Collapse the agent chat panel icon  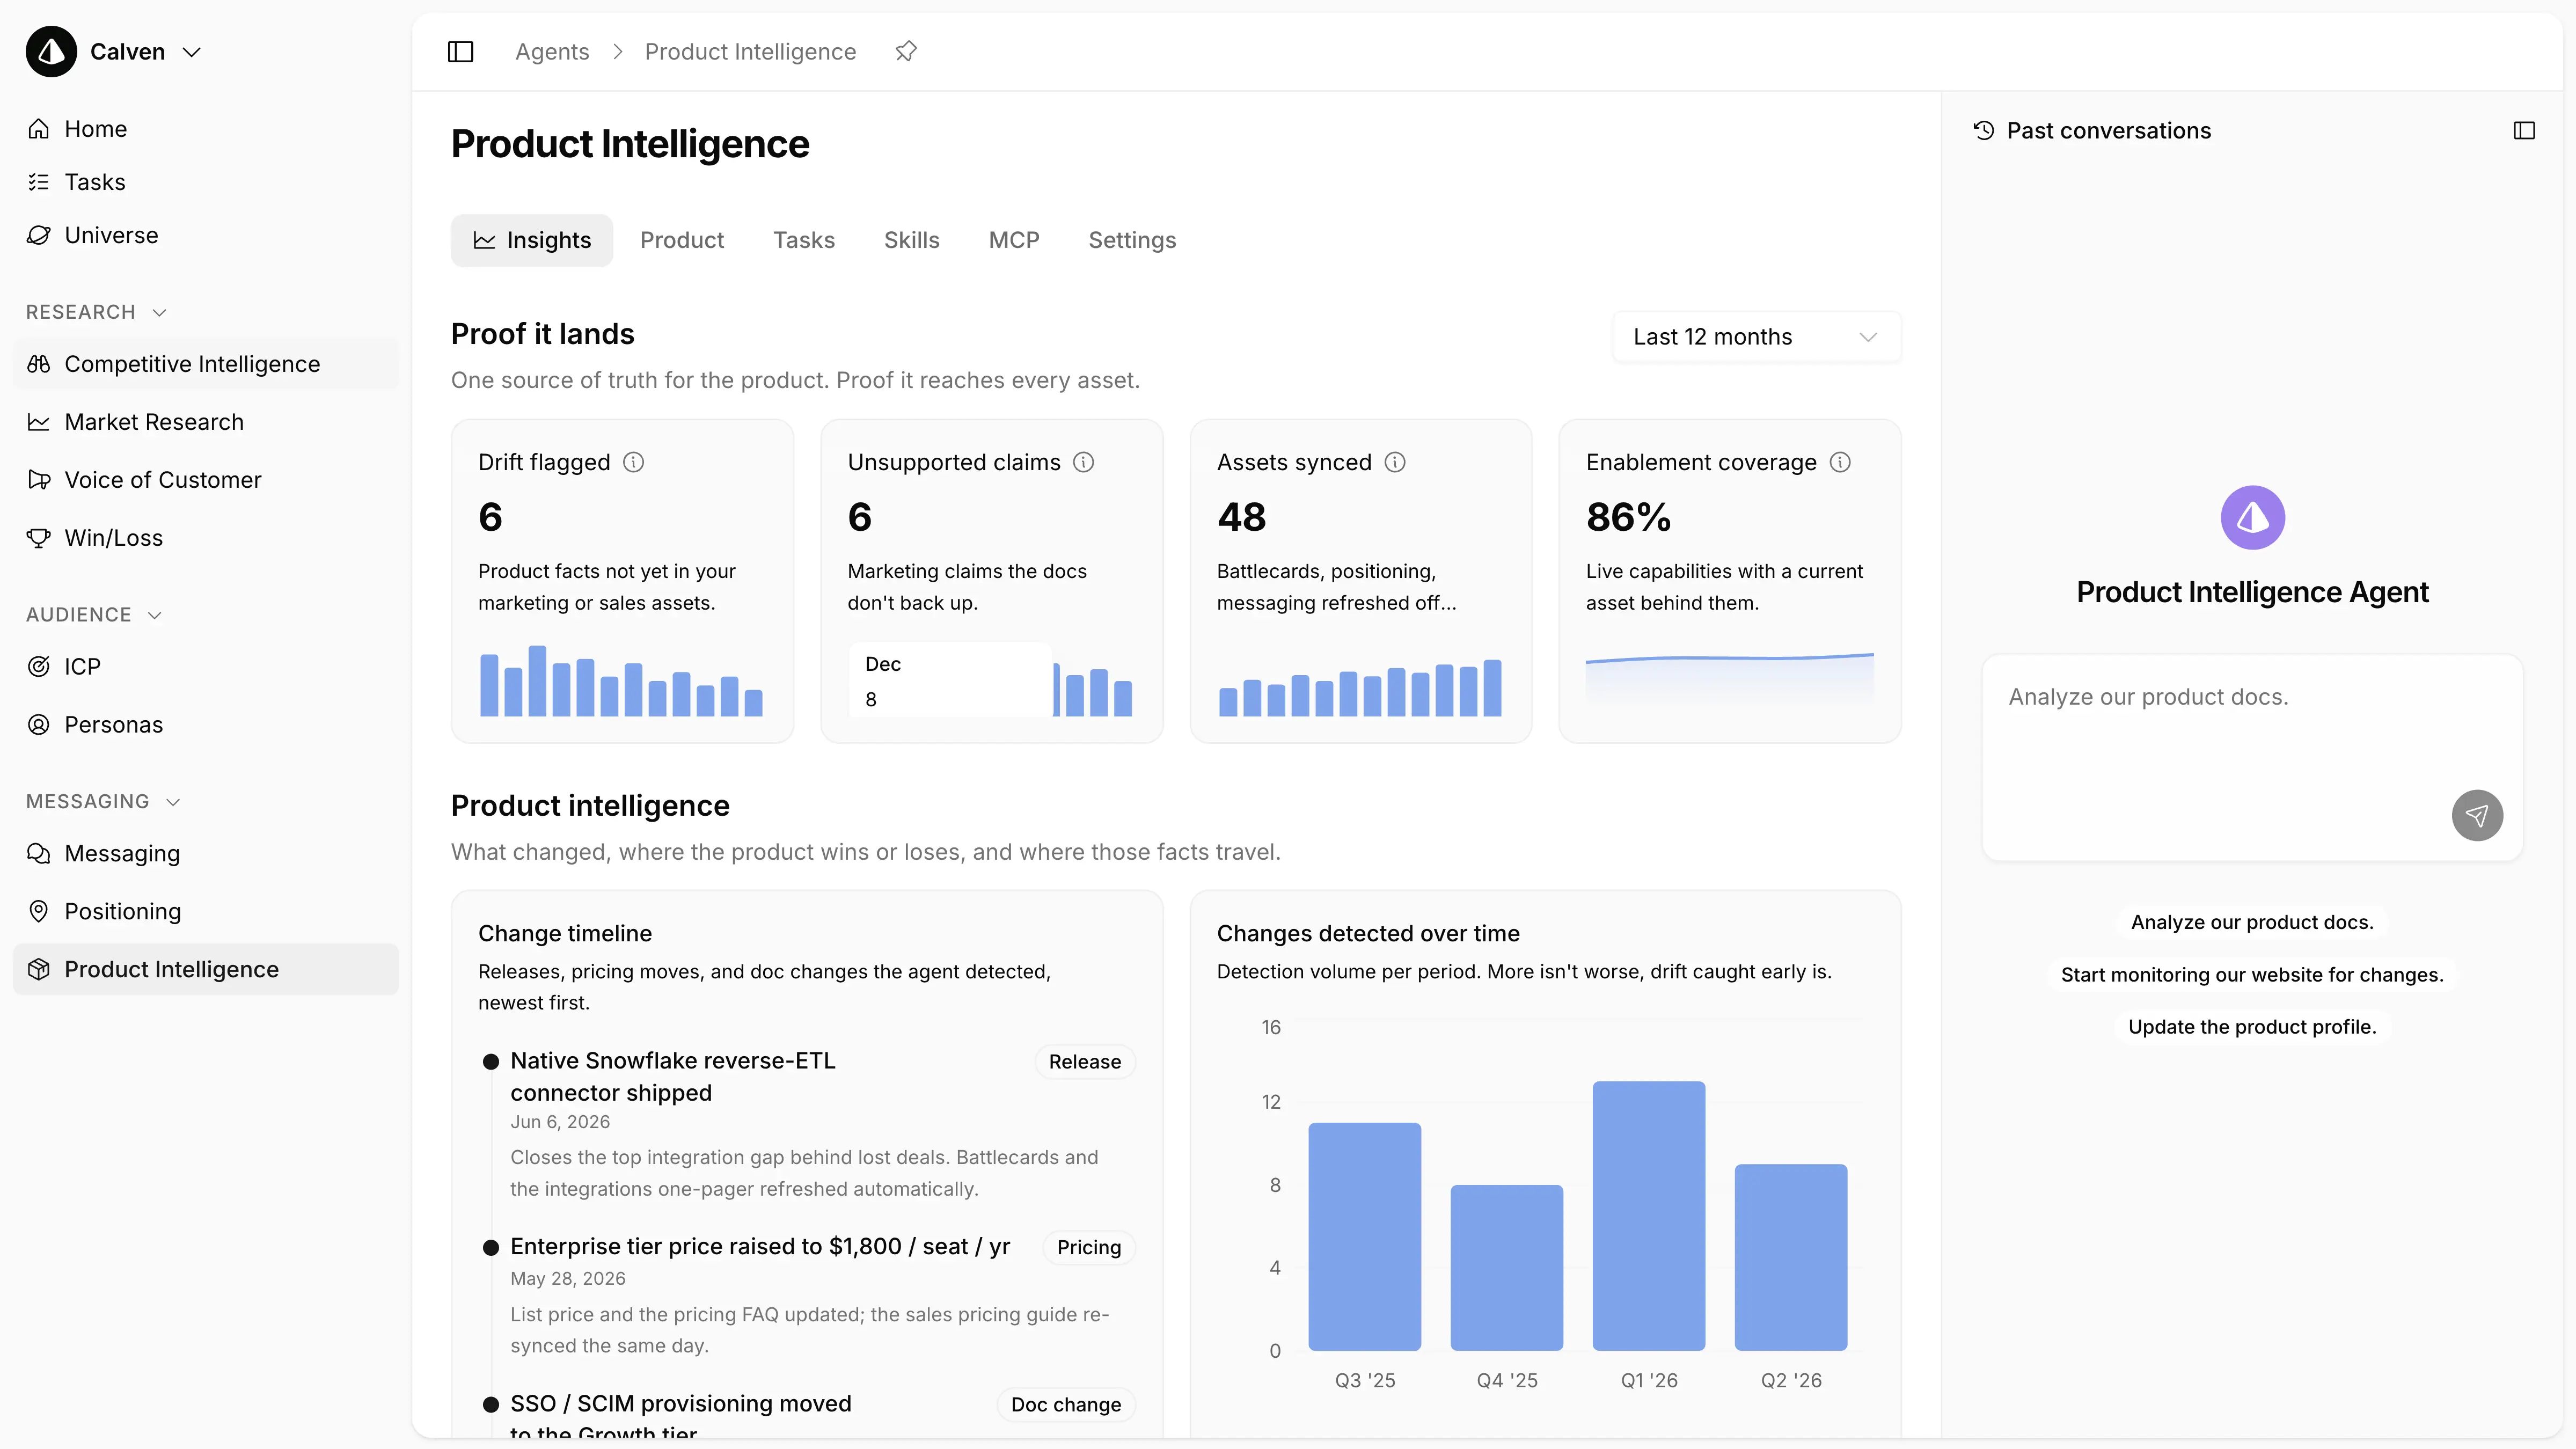pyautogui.click(x=2524, y=131)
